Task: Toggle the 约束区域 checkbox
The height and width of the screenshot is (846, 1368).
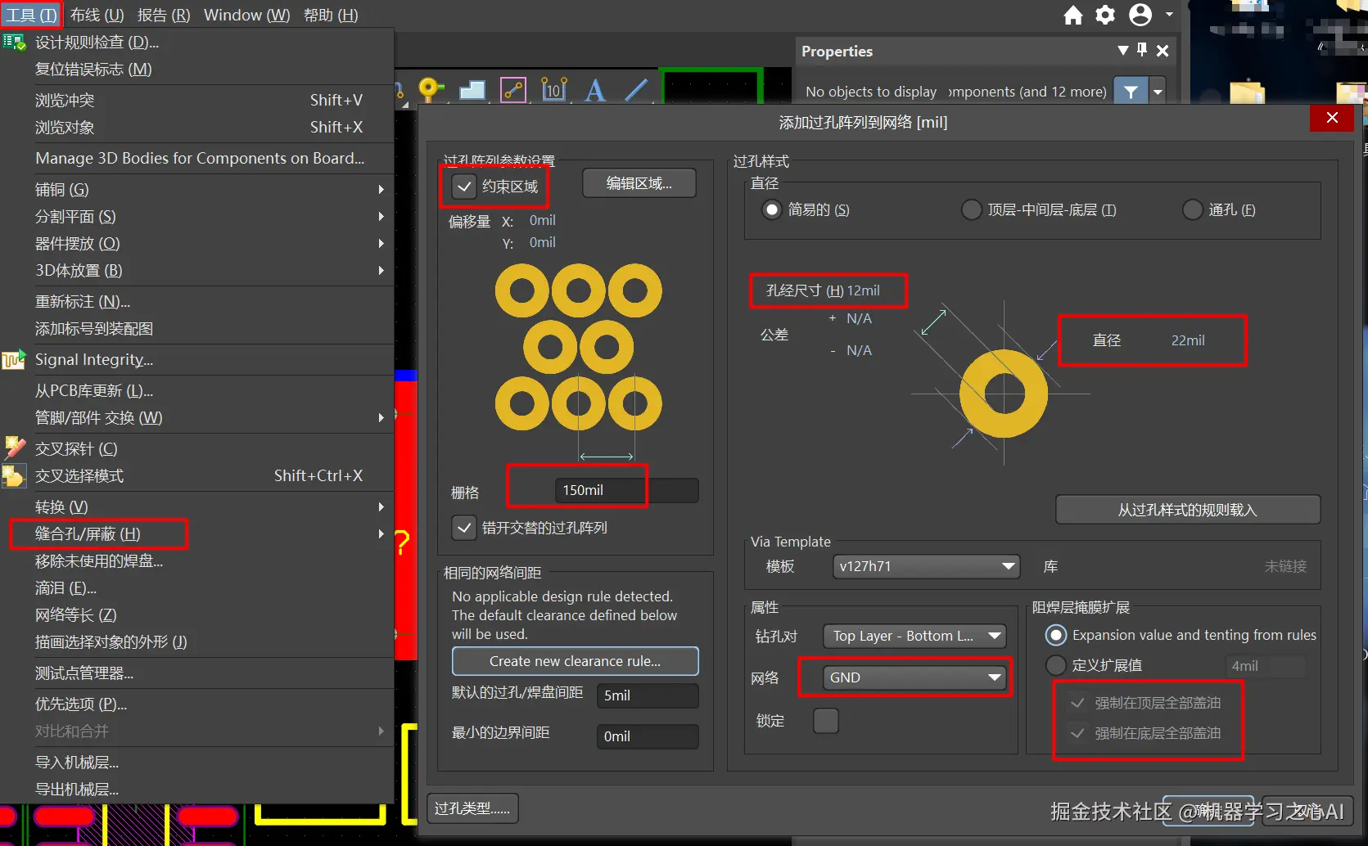Action: click(464, 187)
